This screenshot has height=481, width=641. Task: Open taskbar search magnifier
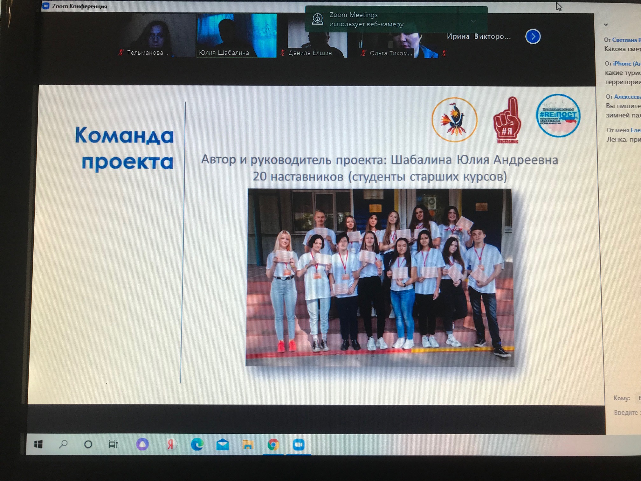(63, 444)
